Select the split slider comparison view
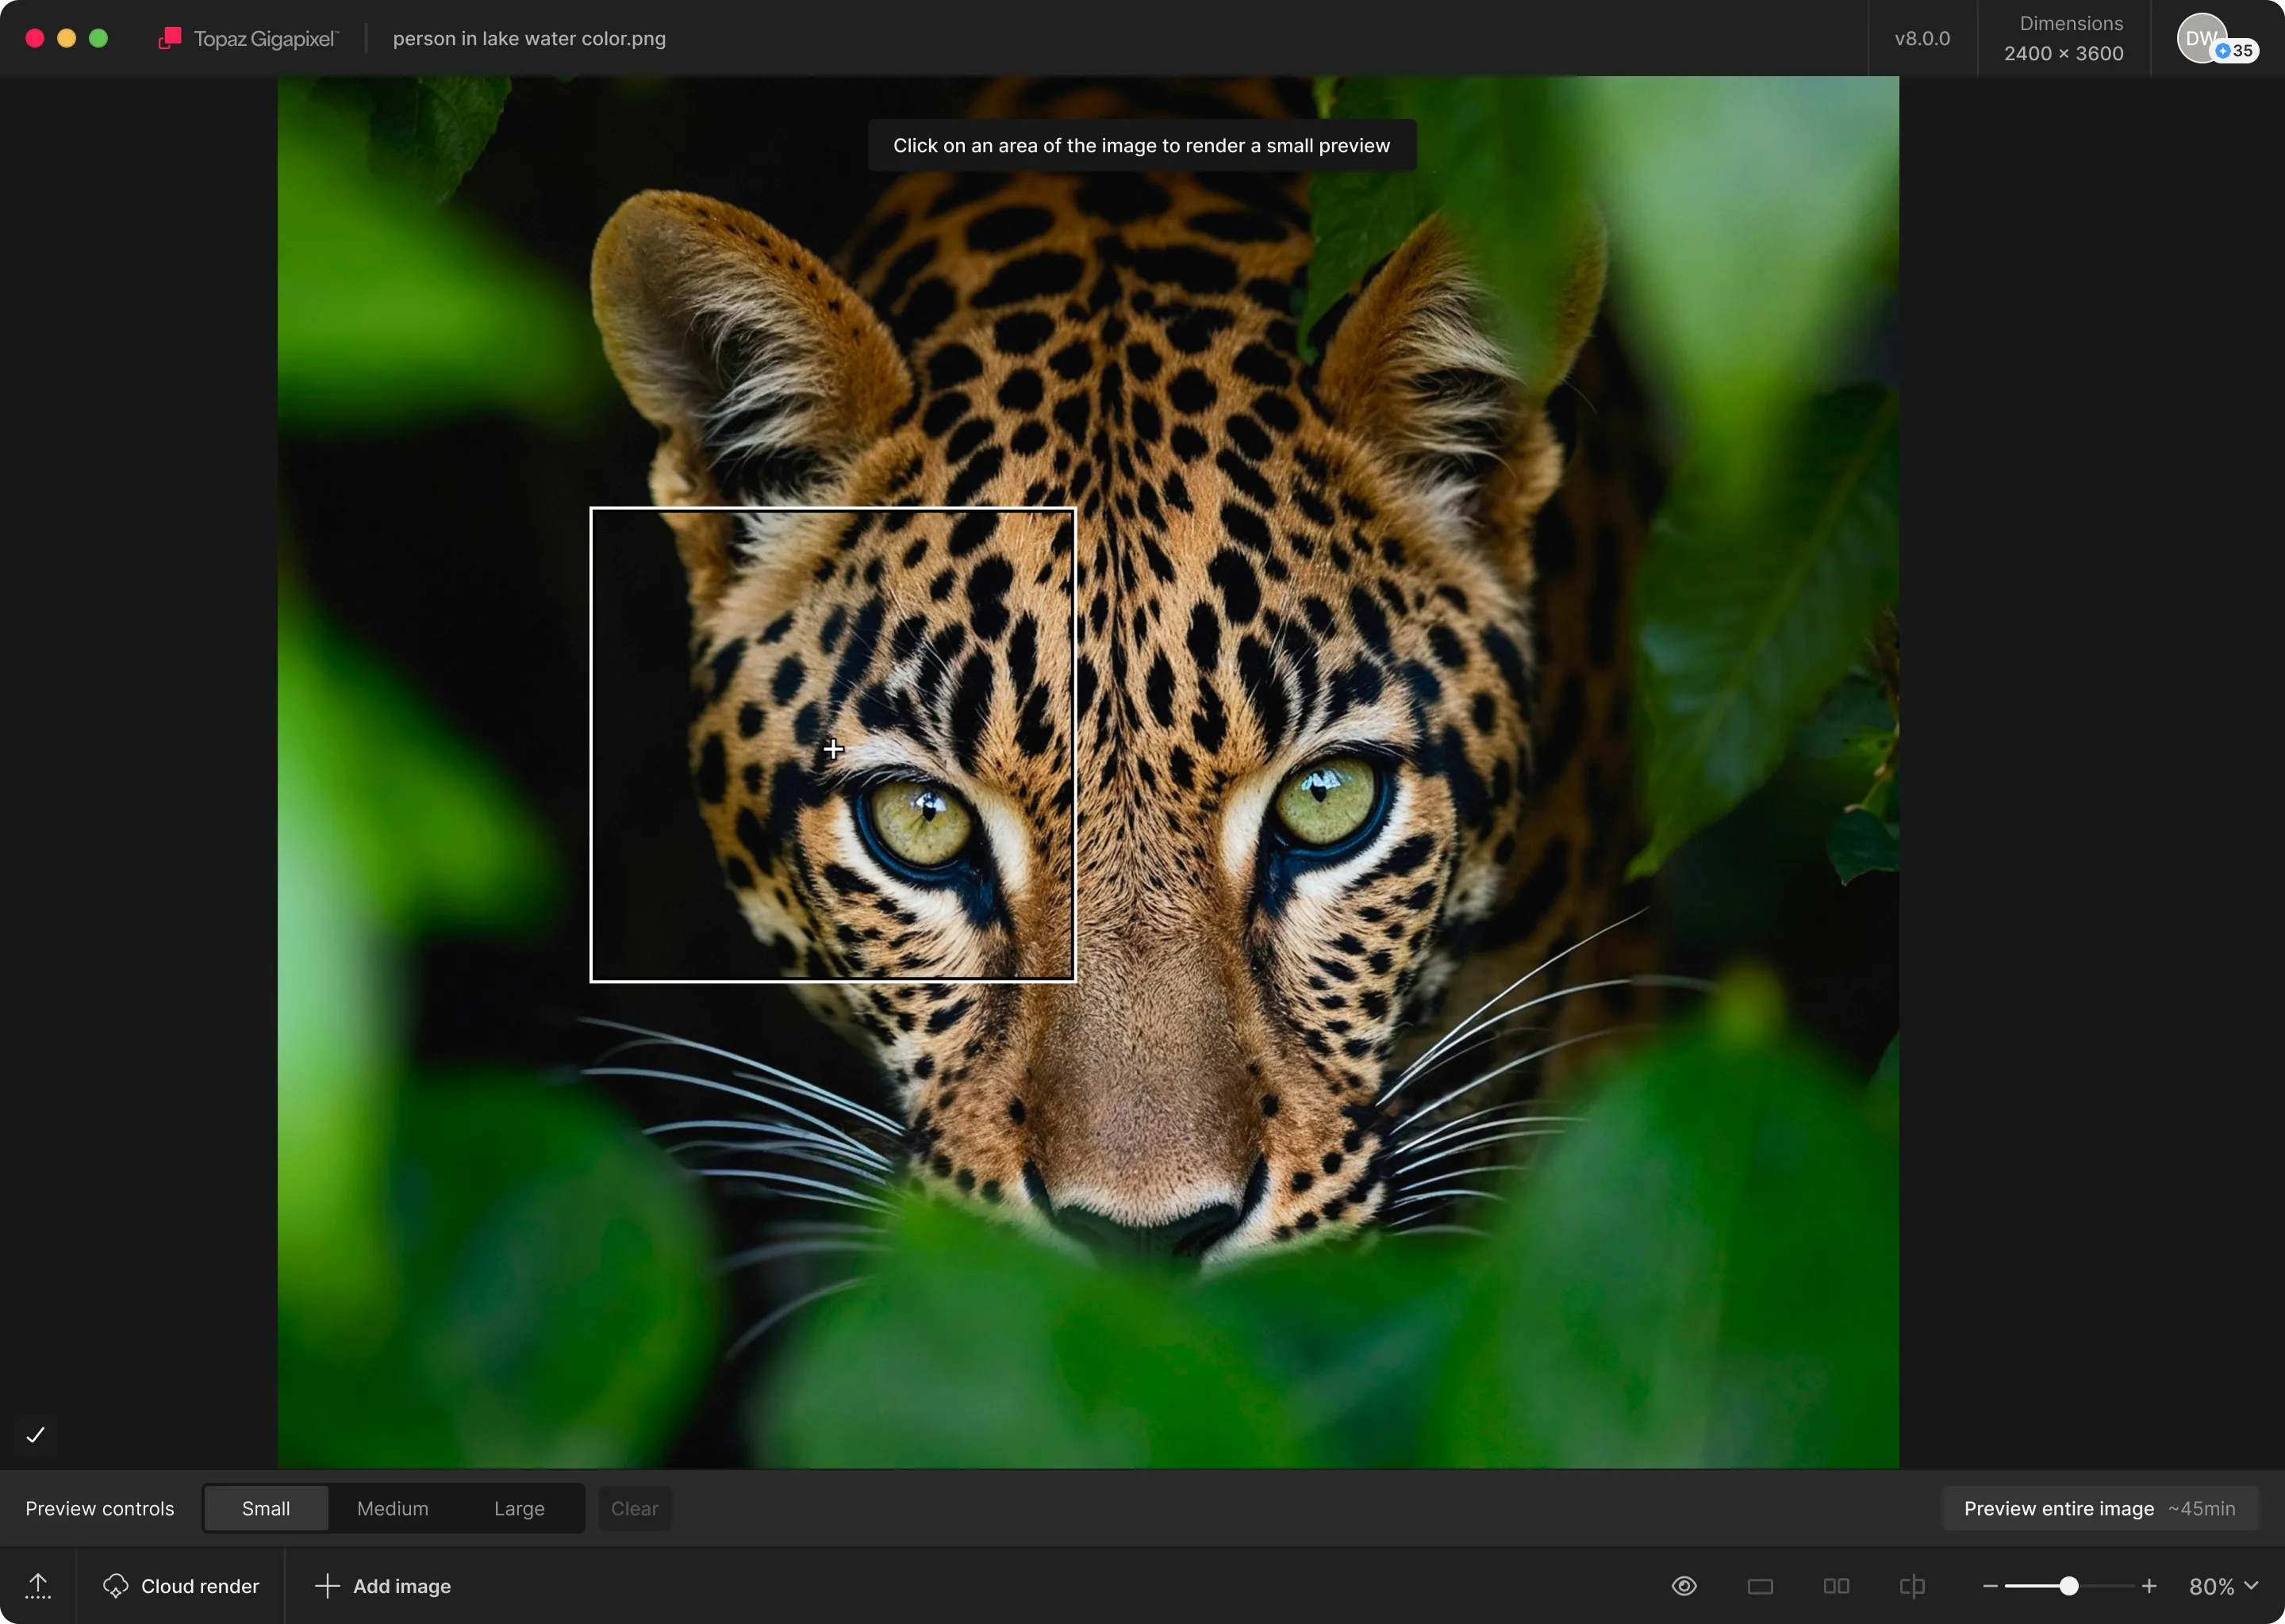The height and width of the screenshot is (1624, 2285). tap(1912, 1586)
